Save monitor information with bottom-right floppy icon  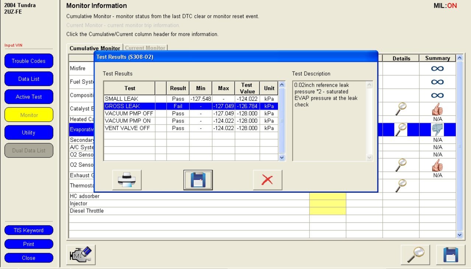click(450, 255)
